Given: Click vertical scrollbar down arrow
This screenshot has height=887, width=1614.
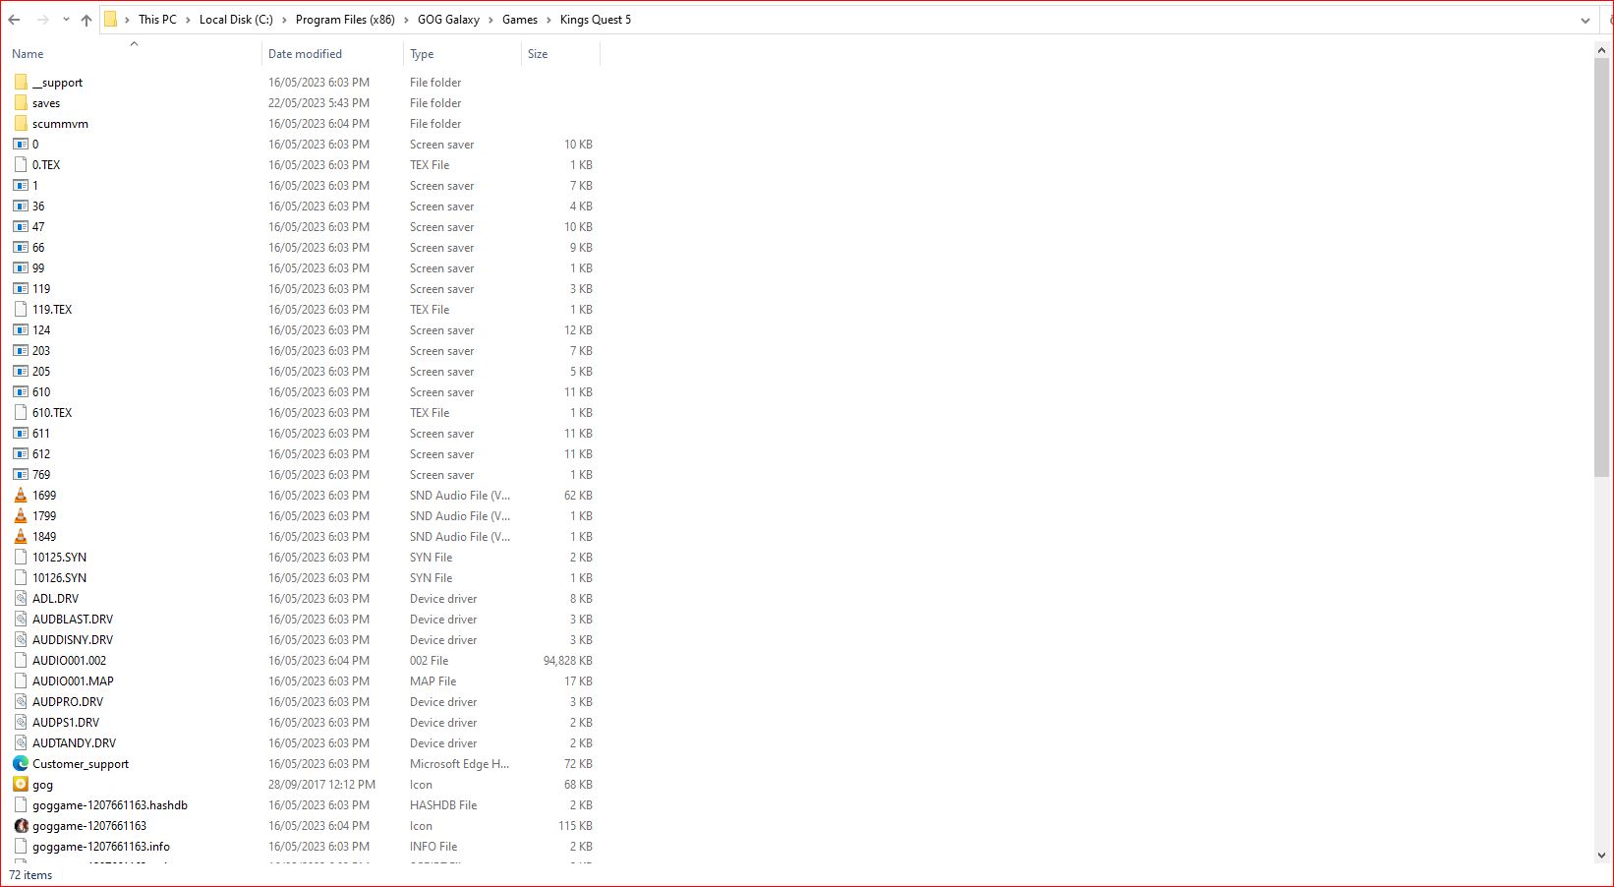Looking at the screenshot, I should point(1602,856).
